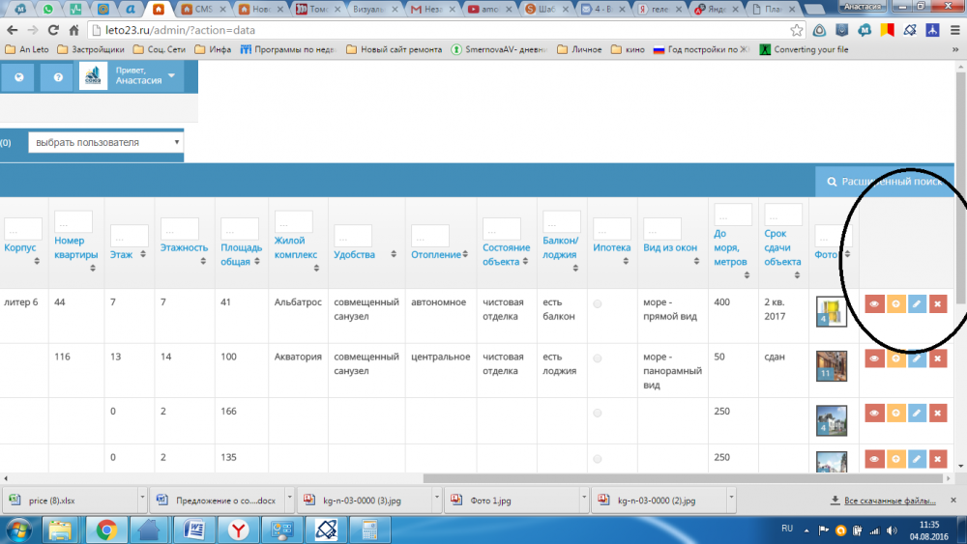Open the Соц. Сети bookmarks folder

pos(160,49)
